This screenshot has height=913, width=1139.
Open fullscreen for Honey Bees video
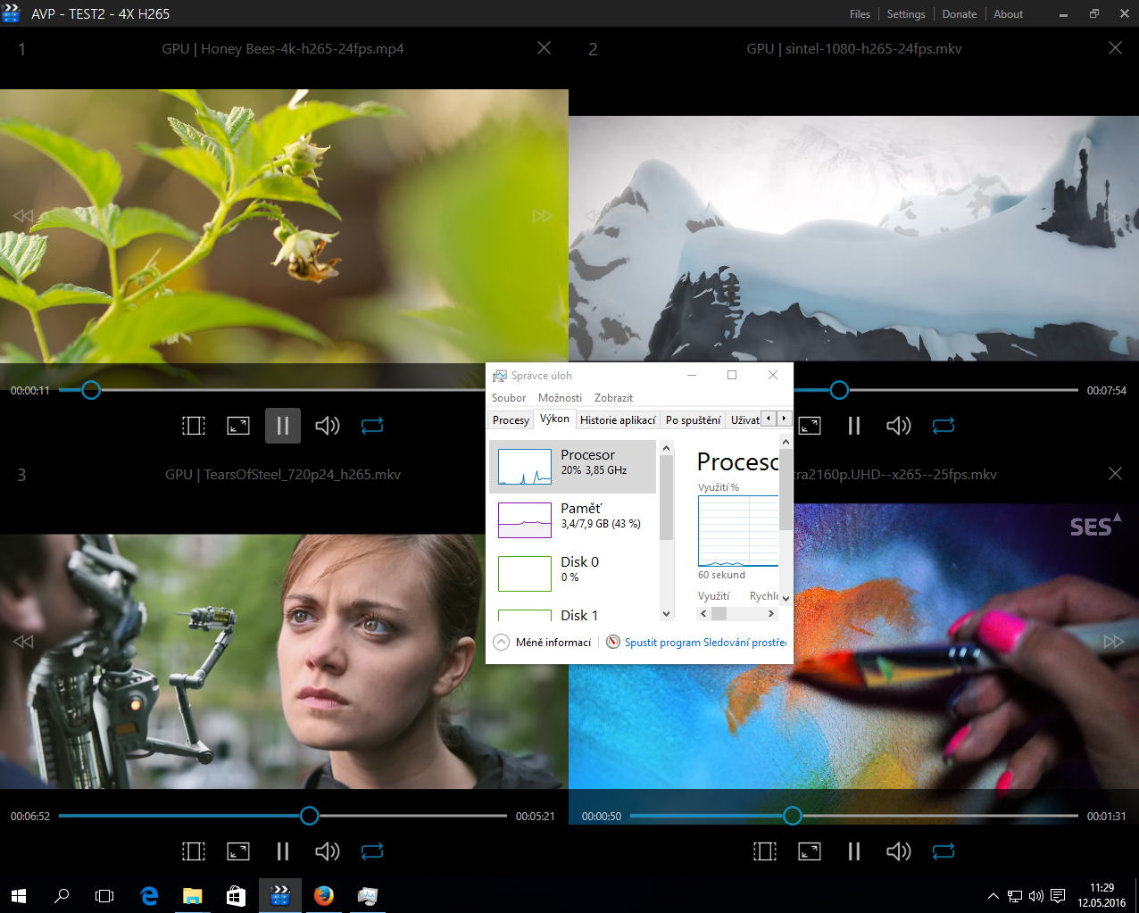(238, 426)
